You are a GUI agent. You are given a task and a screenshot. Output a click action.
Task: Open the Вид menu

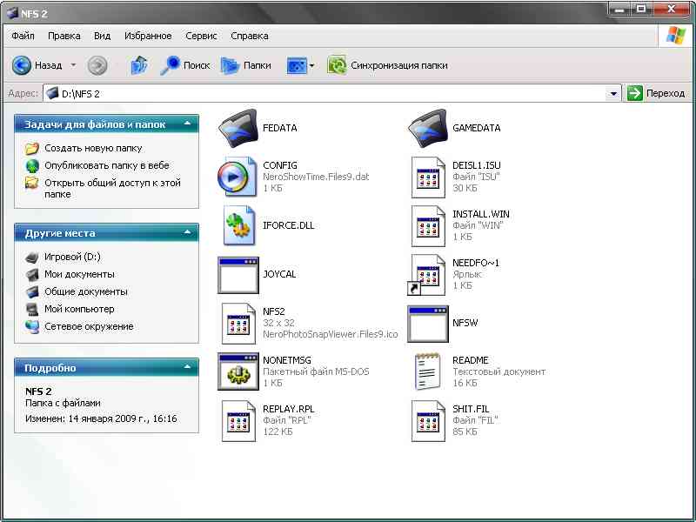pyautogui.click(x=102, y=36)
